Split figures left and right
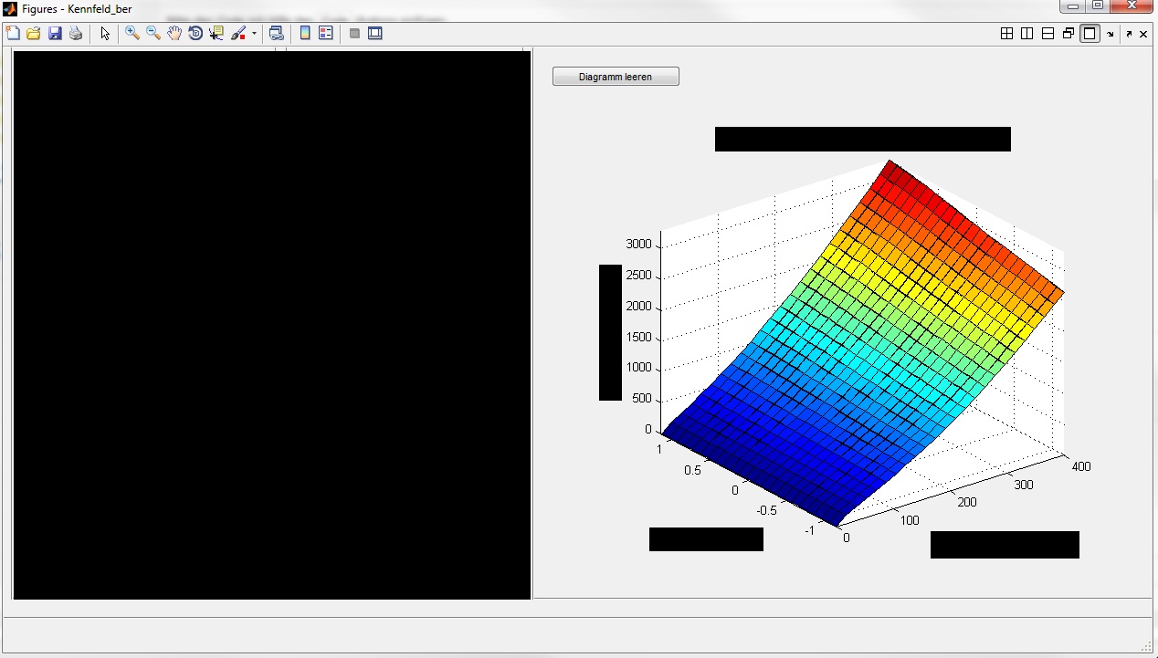Screen dimensions: 1158x658 tap(1026, 34)
